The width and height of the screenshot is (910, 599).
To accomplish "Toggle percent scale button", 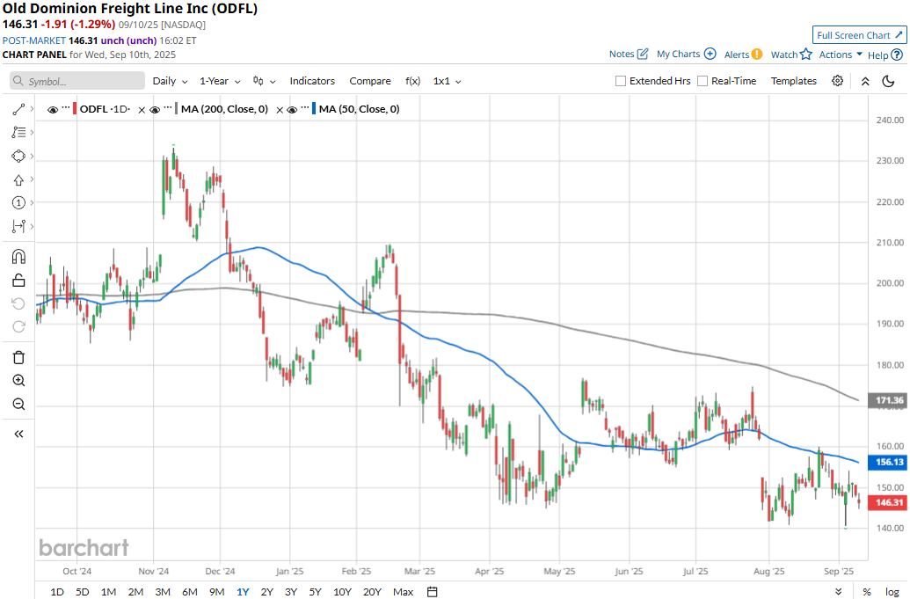I will [x=866, y=591].
